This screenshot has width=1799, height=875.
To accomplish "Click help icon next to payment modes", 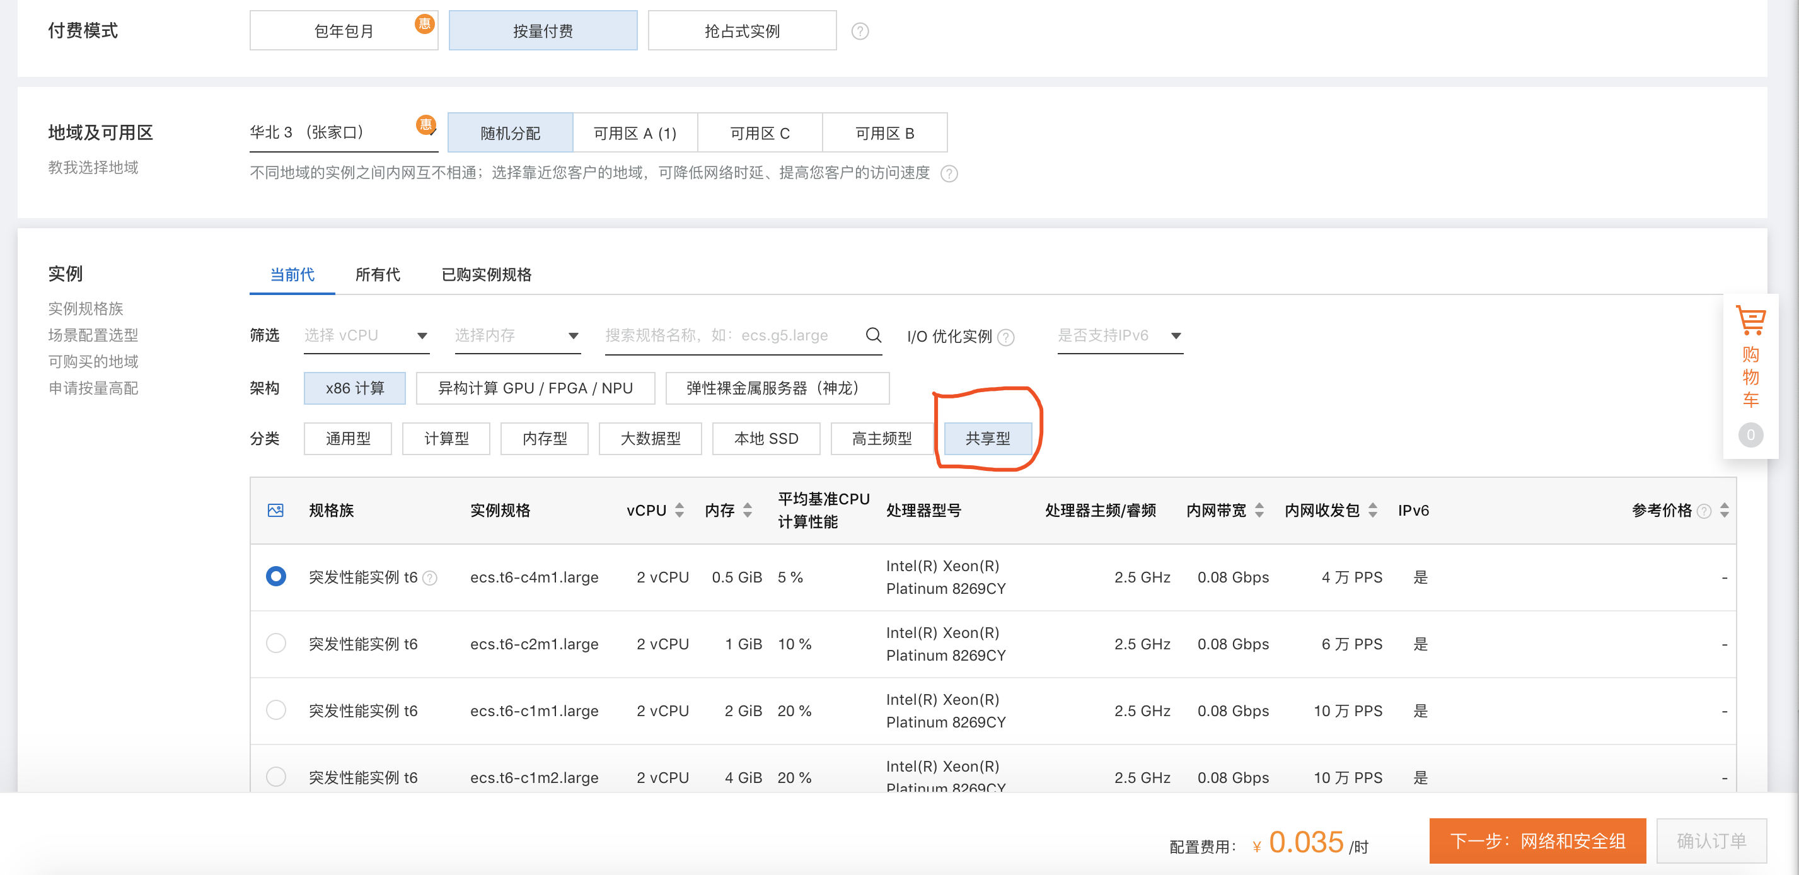I will pos(860,32).
